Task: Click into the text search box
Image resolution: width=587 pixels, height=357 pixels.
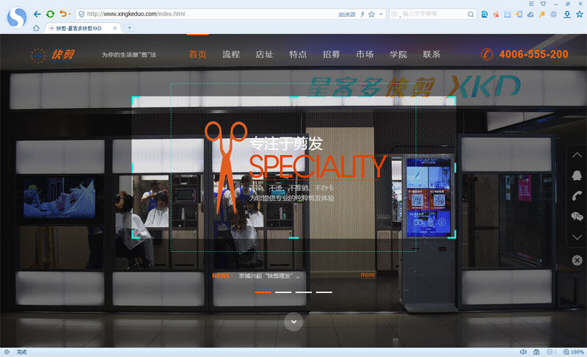Action: coord(434,14)
